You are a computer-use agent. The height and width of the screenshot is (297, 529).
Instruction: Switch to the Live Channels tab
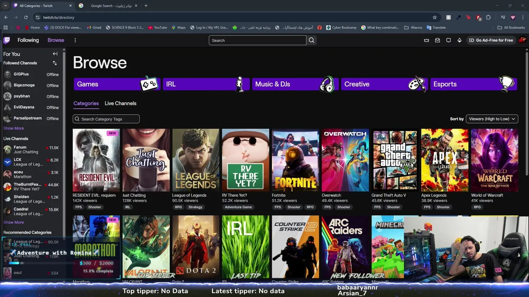point(120,104)
